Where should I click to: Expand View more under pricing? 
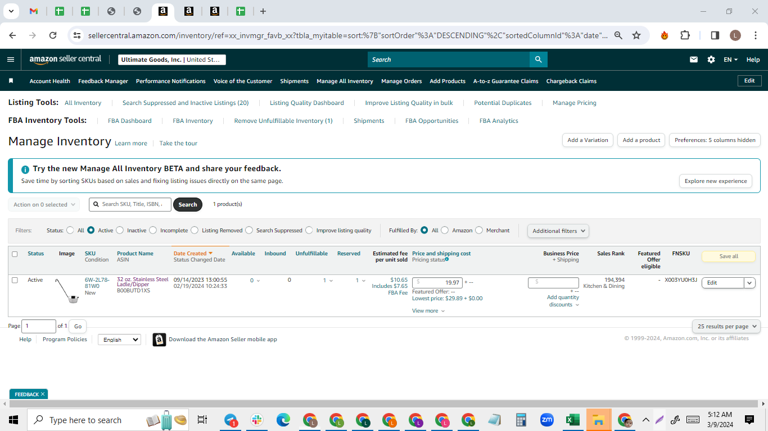pyautogui.click(x=428, y=311)
